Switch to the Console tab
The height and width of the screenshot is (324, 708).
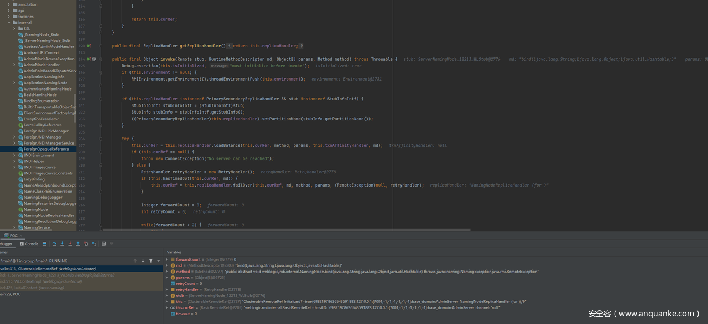coord(29,243)
